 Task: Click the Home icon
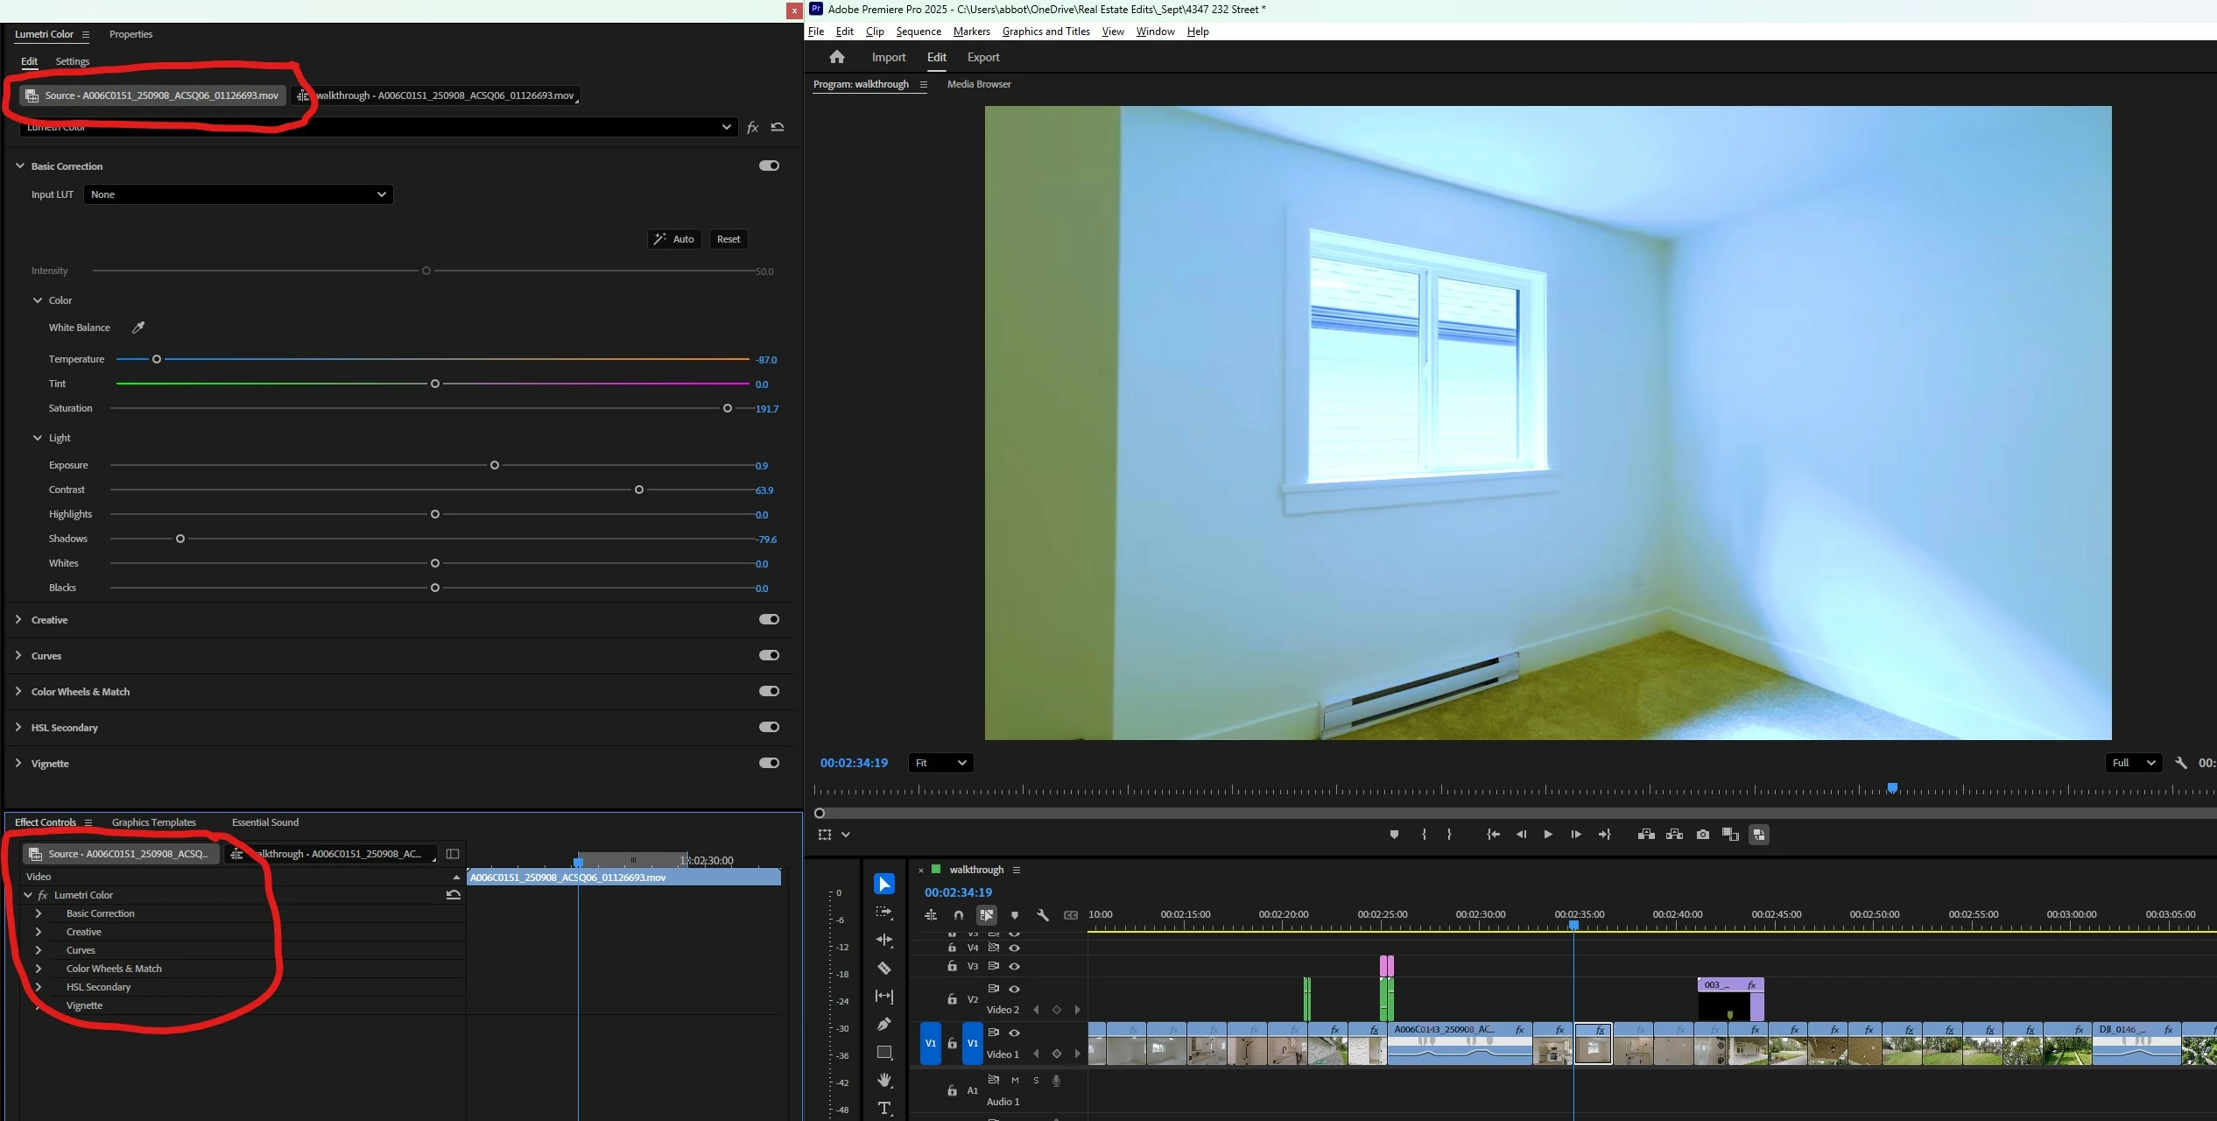click(x=837, y=57)
